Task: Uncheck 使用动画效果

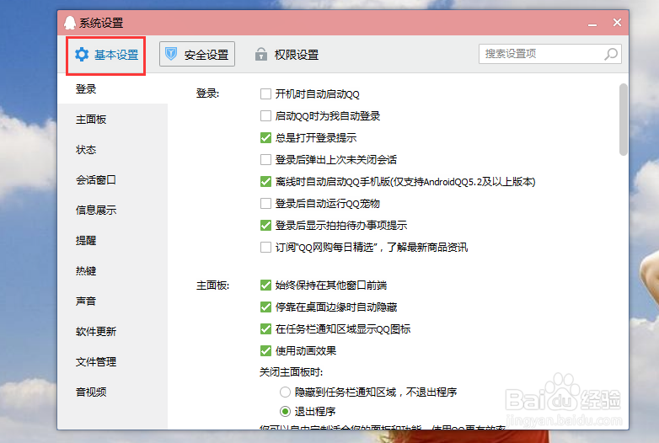Action: click(x=265, y=350)
